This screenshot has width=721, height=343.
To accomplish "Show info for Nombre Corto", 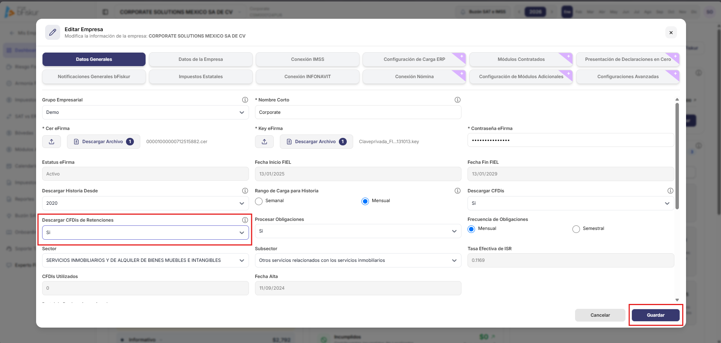I will coord(457,100).
